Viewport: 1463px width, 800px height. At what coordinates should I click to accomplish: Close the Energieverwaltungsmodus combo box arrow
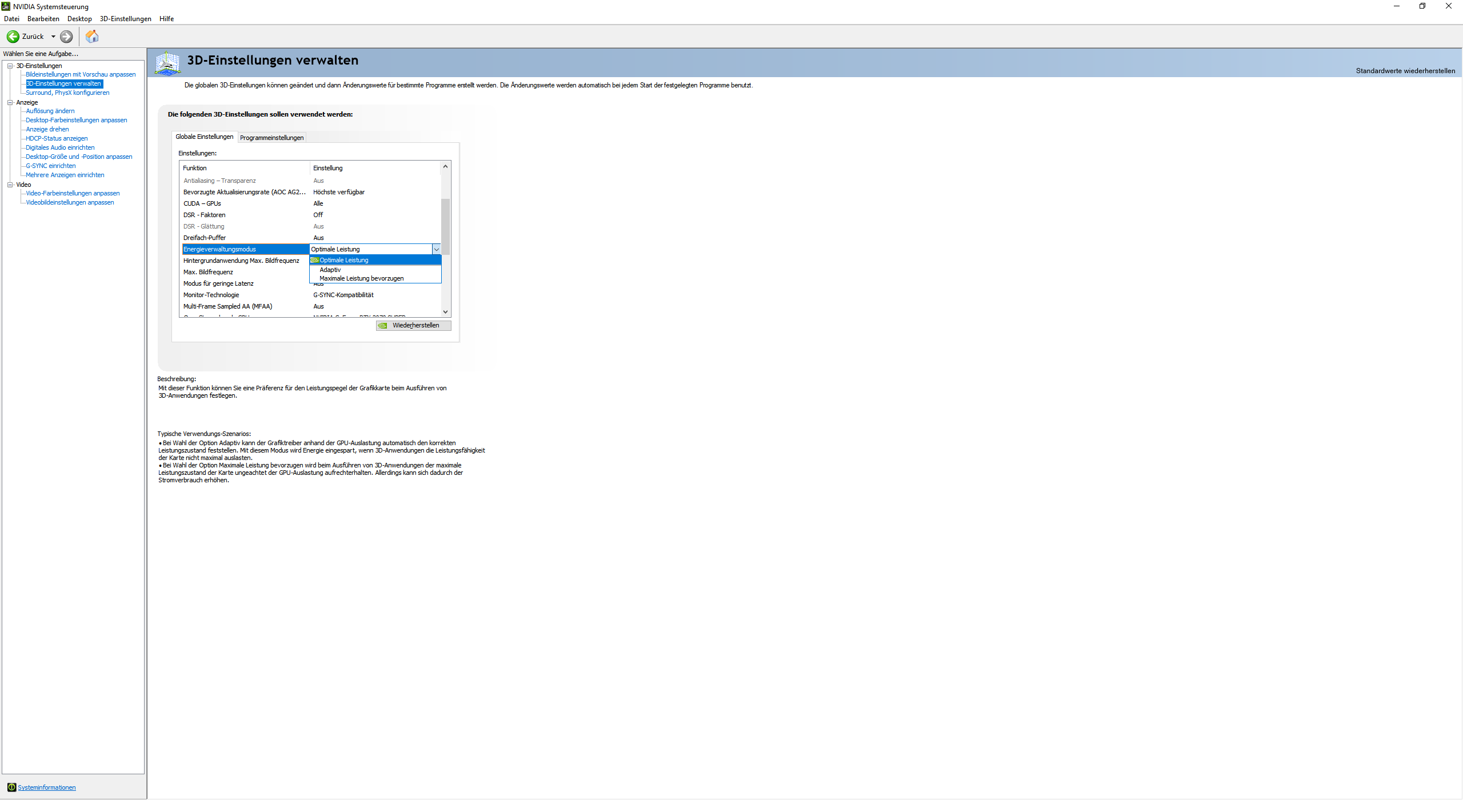click(436, 249)
